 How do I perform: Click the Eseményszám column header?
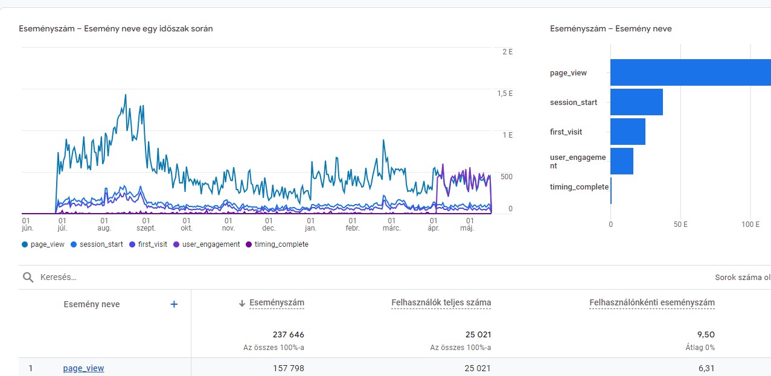point(276,302)
